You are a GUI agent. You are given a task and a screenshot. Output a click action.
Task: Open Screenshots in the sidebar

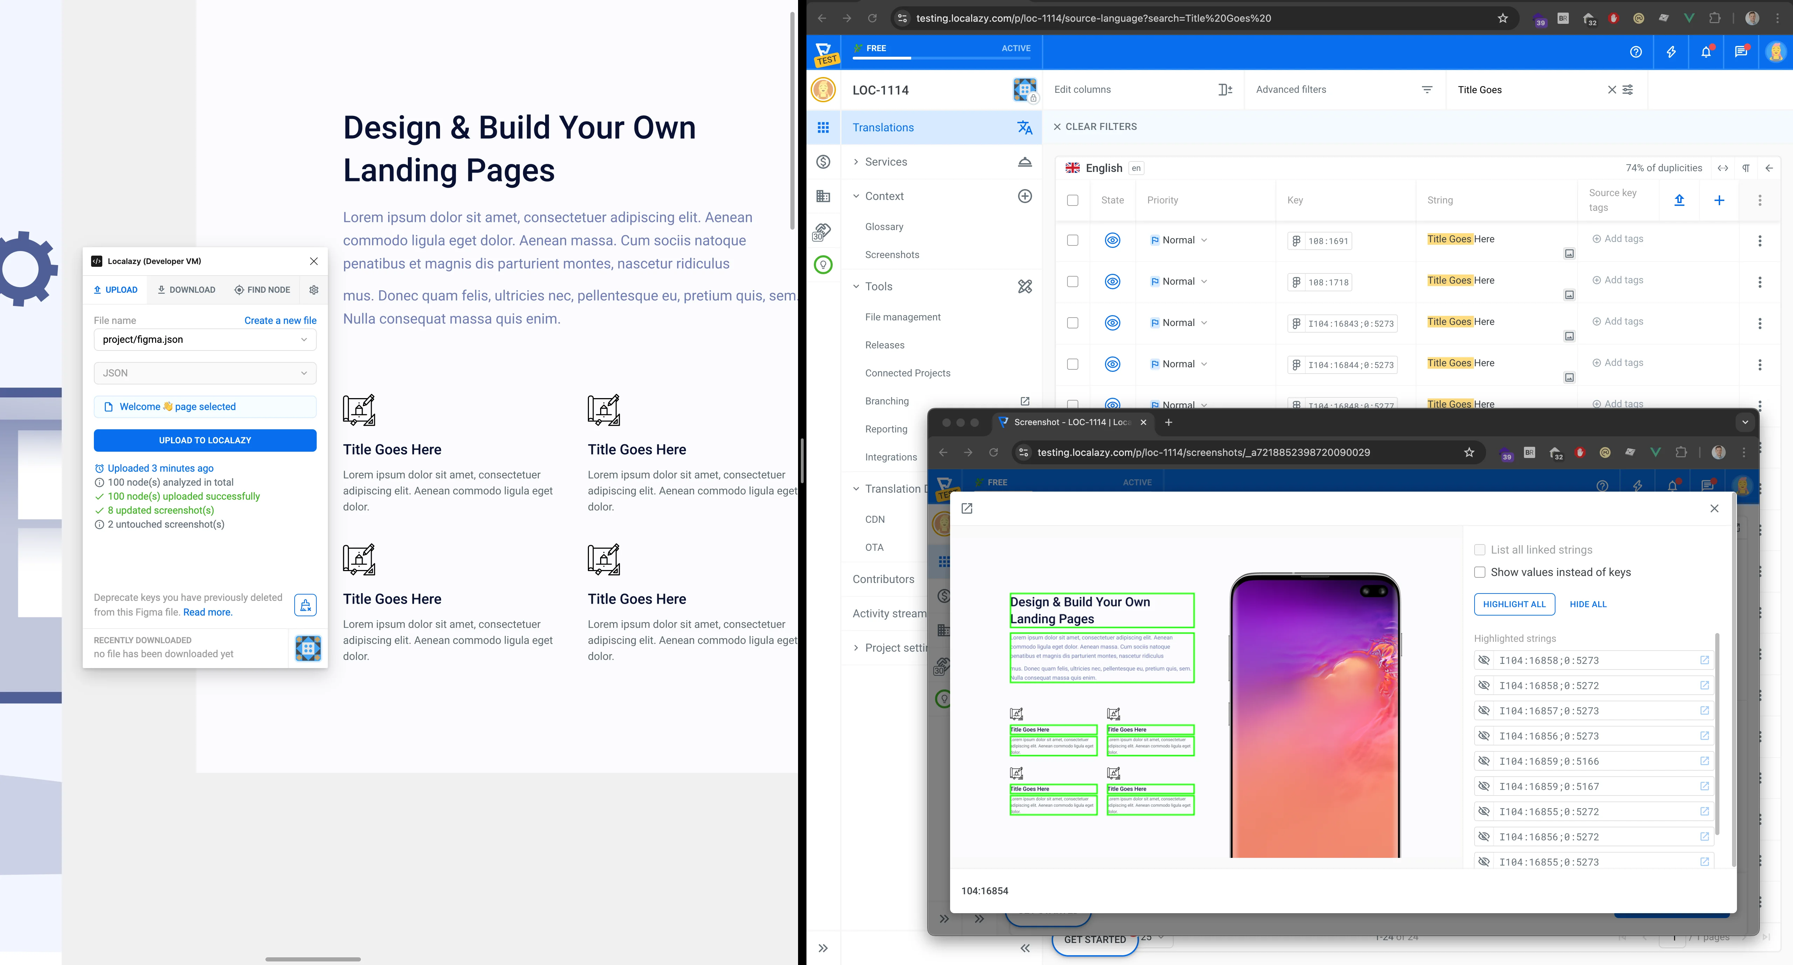click(892, 255)
